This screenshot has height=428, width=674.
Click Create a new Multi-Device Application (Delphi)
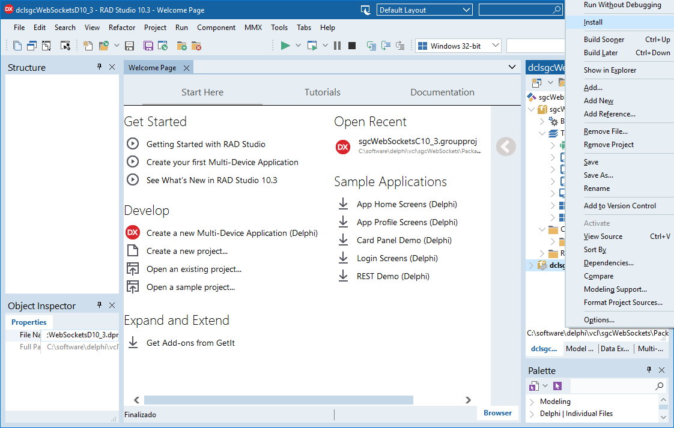click(232, 234)
